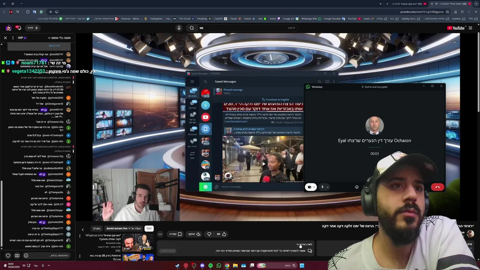Toggle the Telegram right side panel icon
This screenshot has height=270, width=480.
[327, 82]
